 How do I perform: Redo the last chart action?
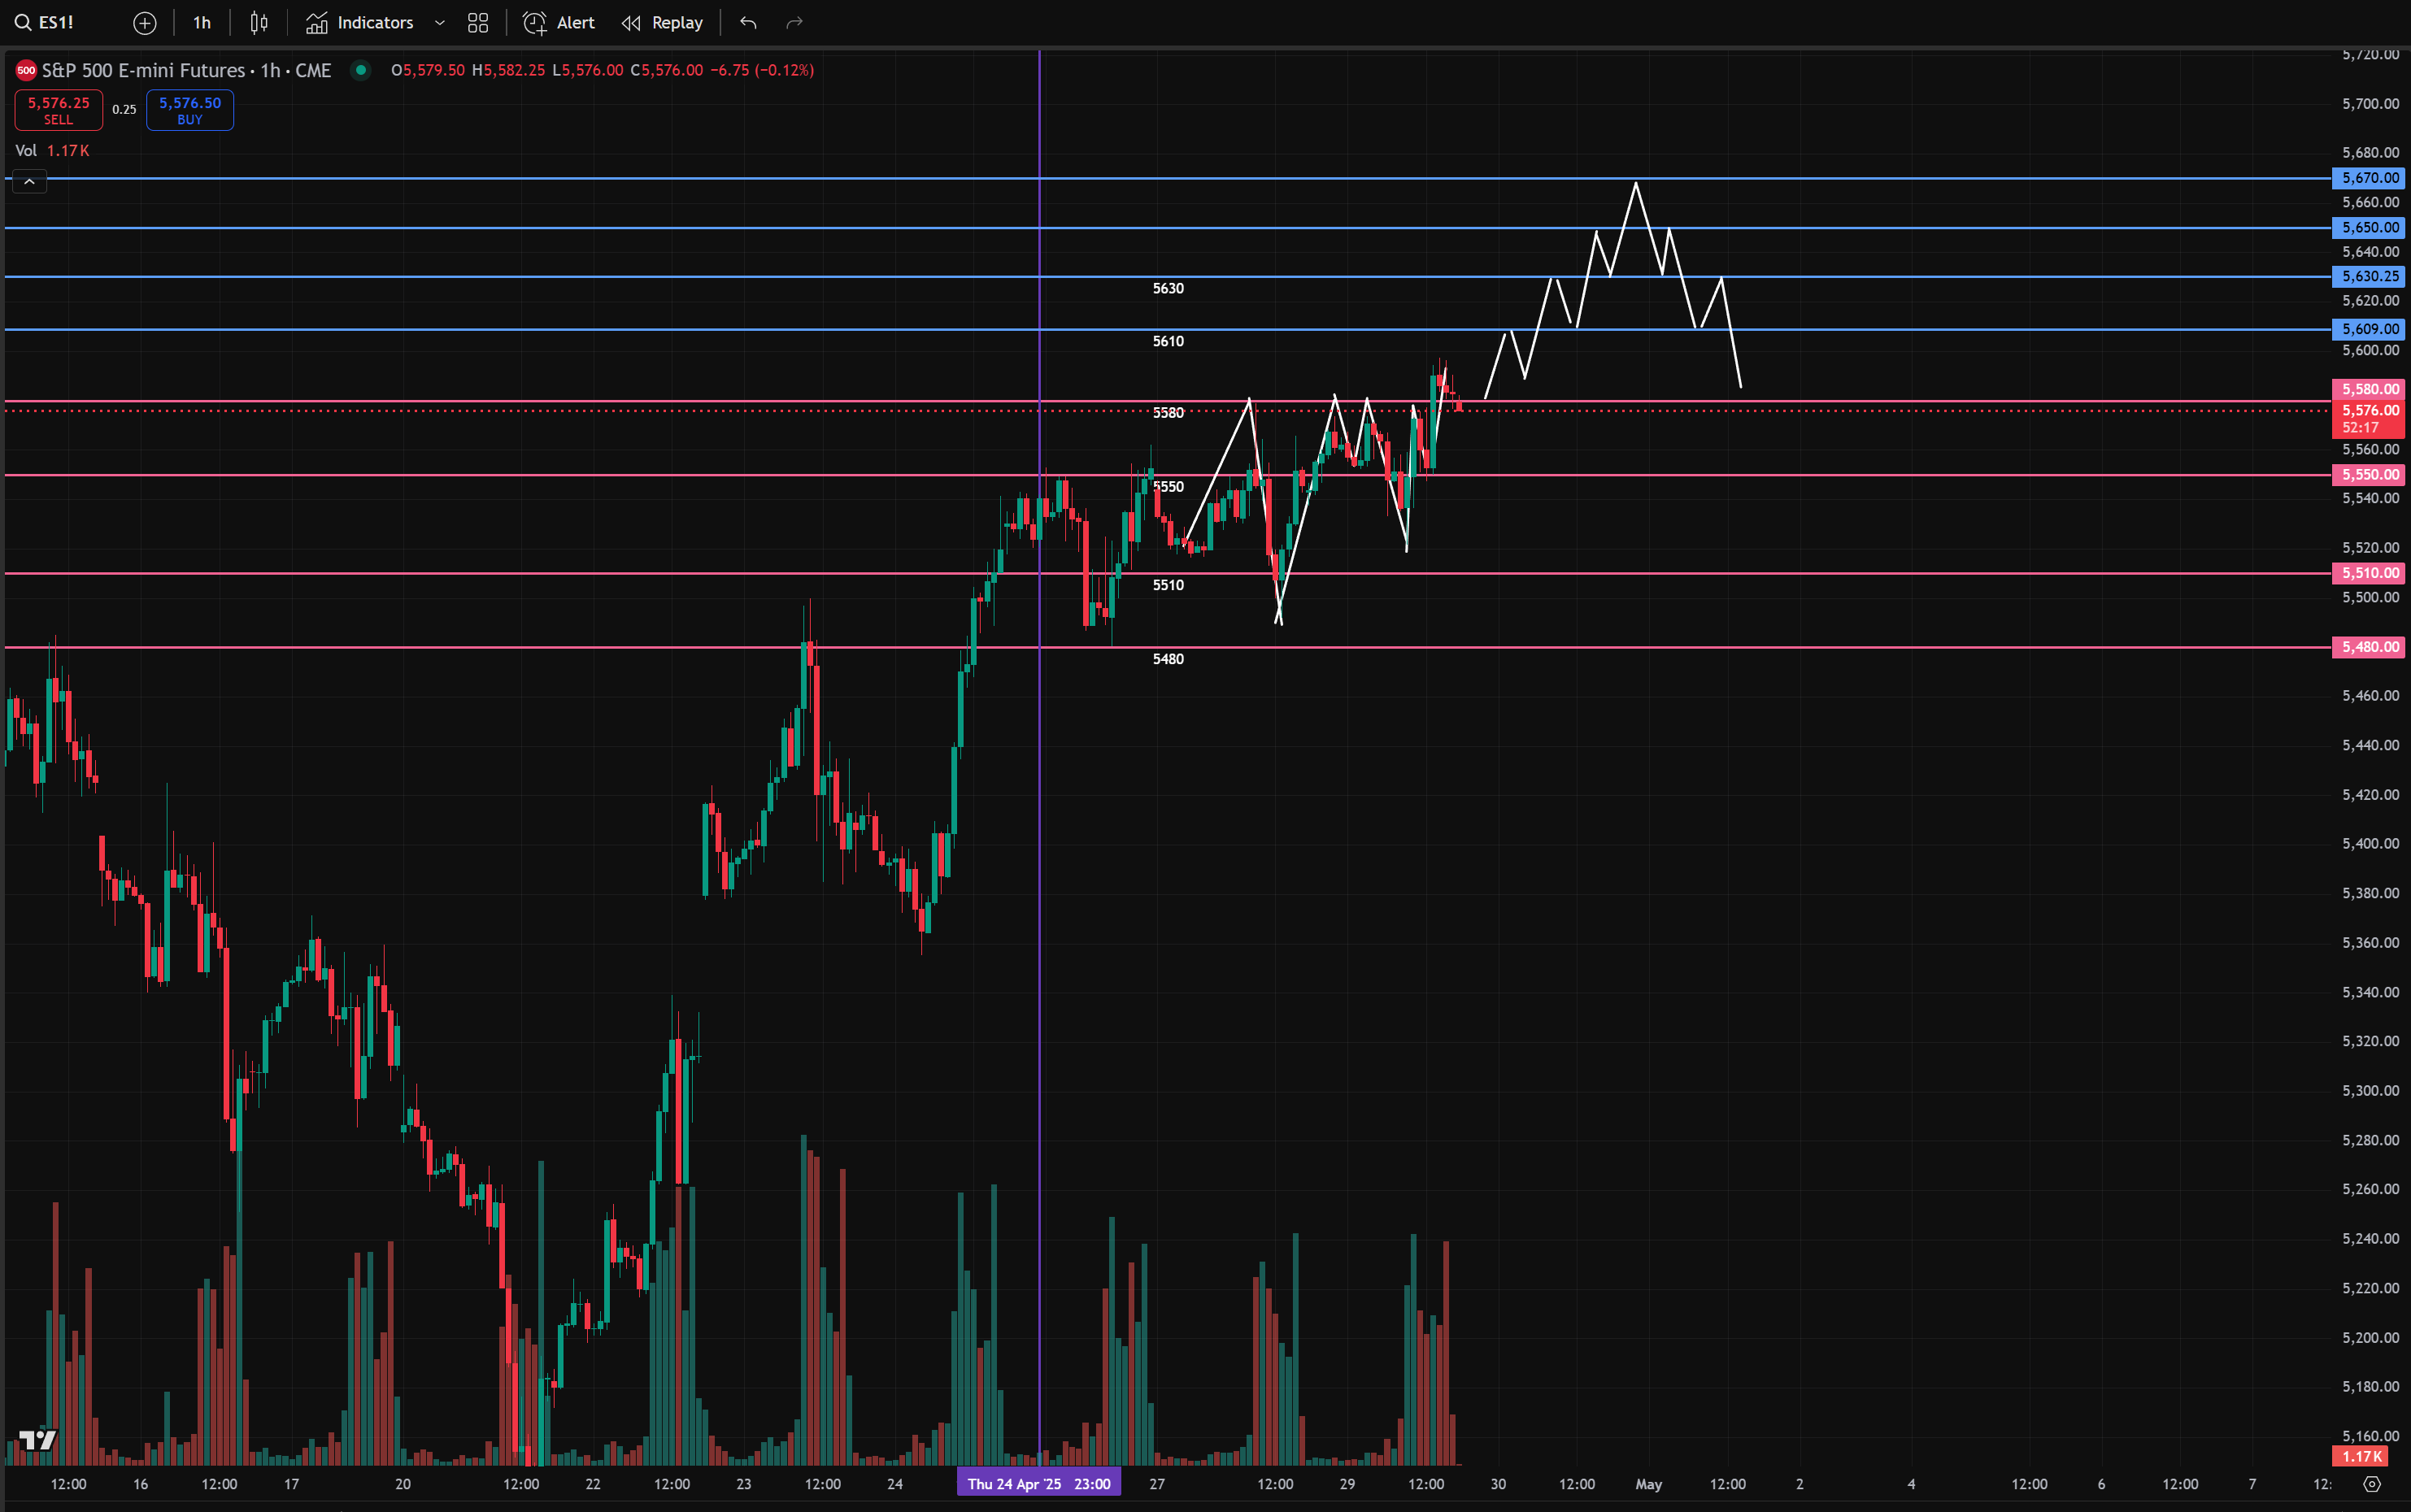coord(794,22)
